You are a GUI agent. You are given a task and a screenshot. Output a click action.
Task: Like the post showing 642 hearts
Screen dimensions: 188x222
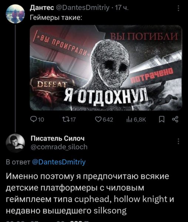coord(98,120)
